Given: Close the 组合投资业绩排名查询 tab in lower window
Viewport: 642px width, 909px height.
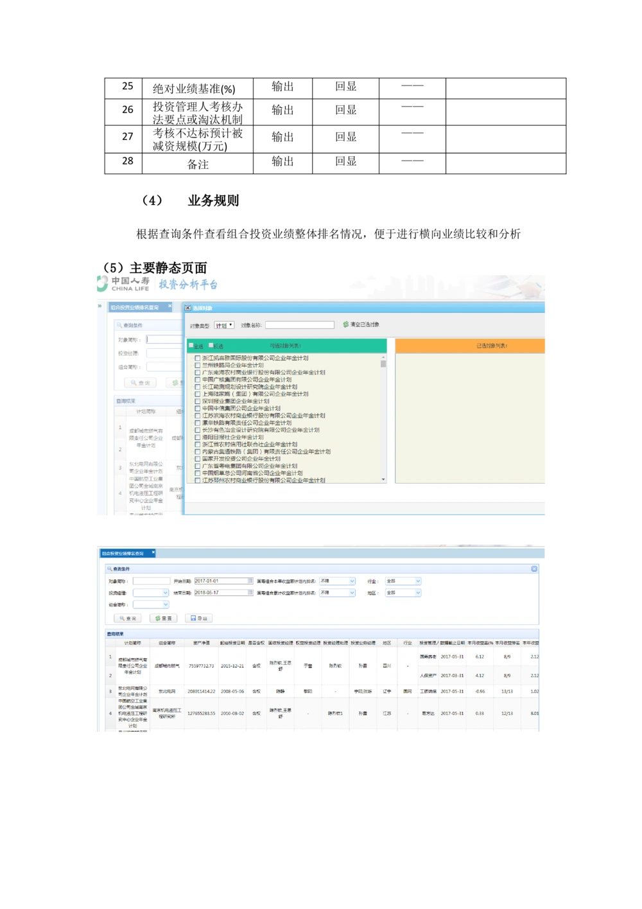Looking at the screenshot, I should tap(153, 552).
